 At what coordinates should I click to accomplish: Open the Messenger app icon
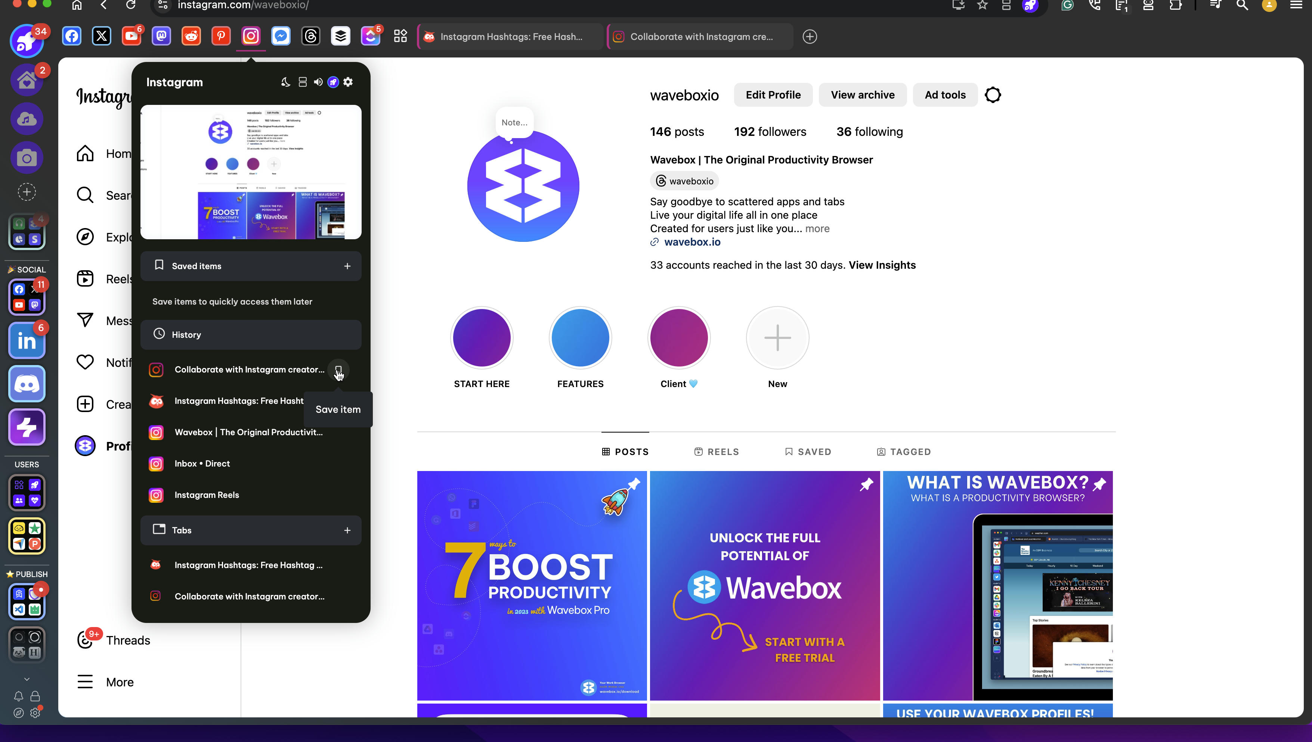click(x=281, y=36)
